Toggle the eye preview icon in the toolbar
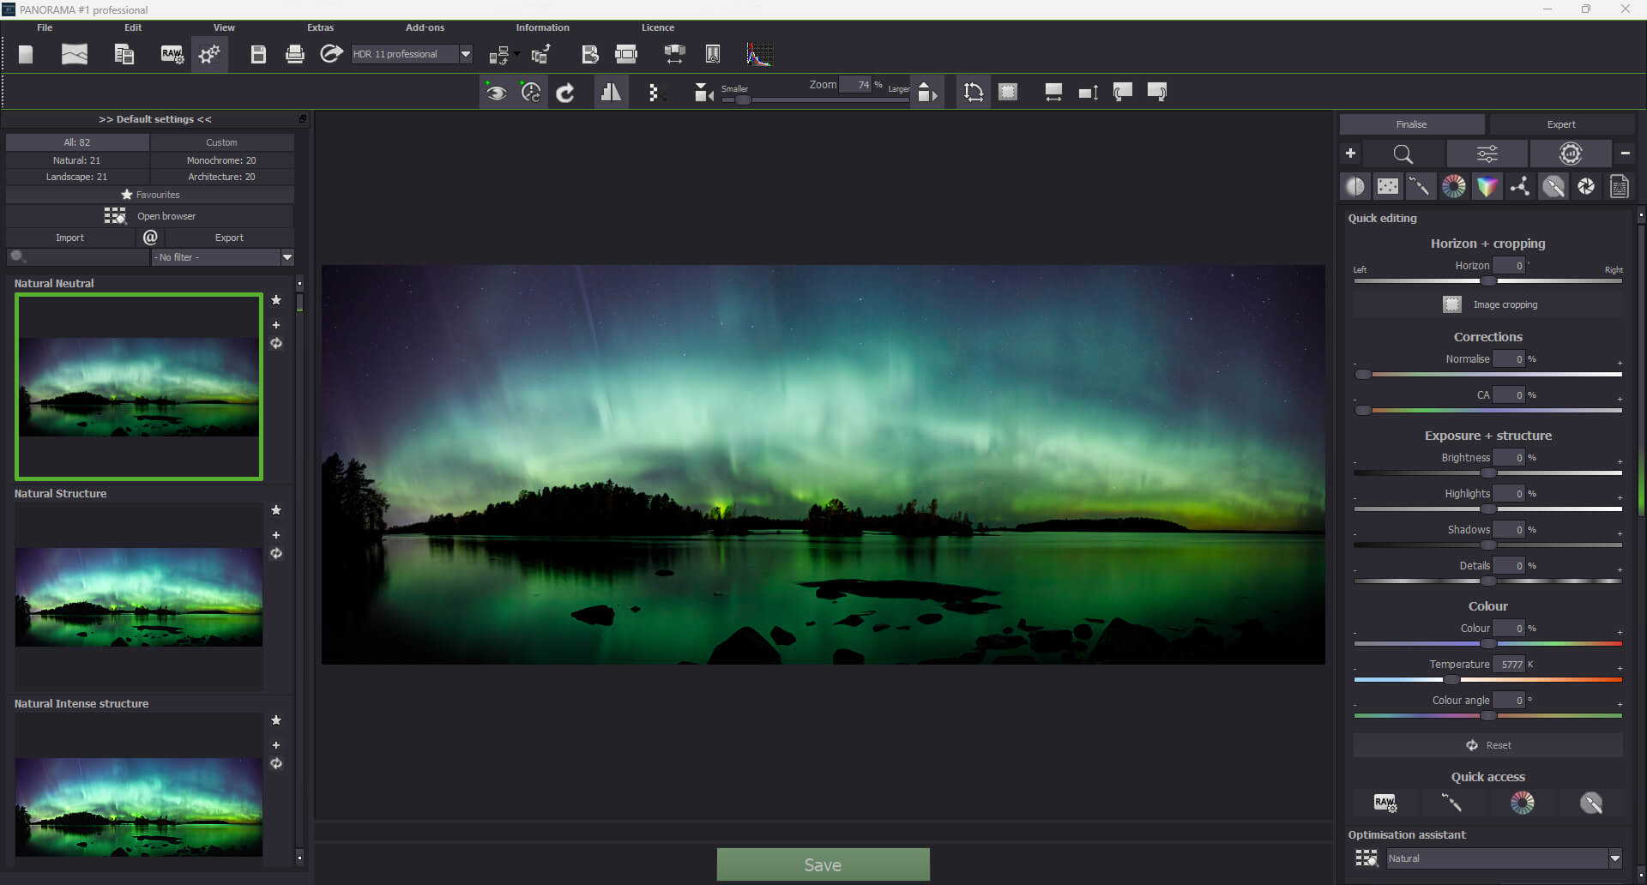The width and height of the screenshot is (1647, 885). click(x=496, y=93)
